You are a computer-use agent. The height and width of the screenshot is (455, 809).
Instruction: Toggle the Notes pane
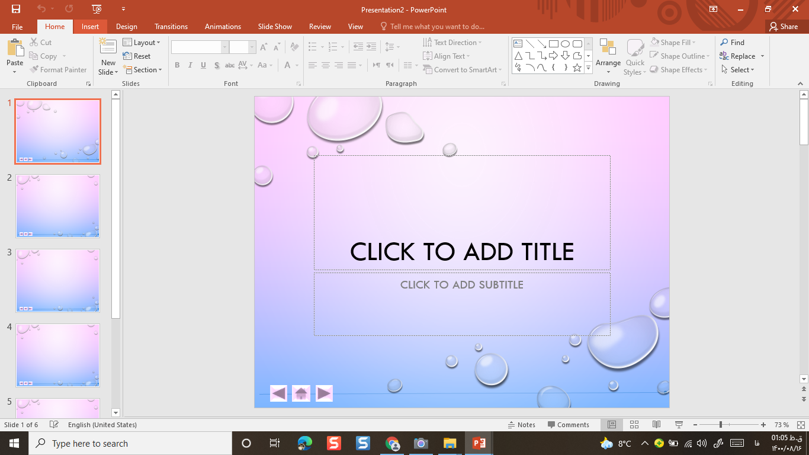[521, 425]
